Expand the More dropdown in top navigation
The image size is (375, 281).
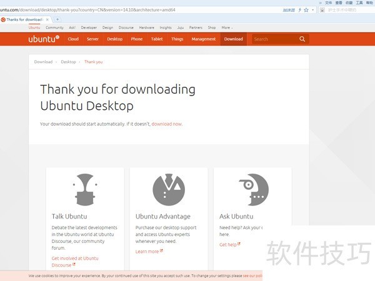point(227,27)
